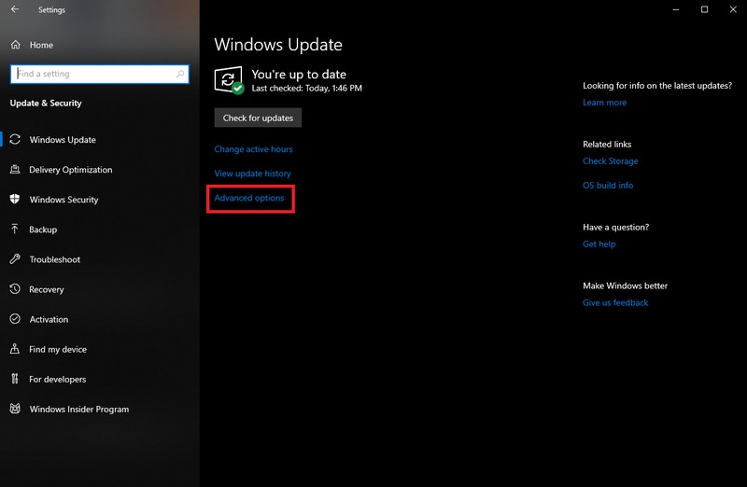The image size is (747, 487).
Task: Click the Windows Security shield icon
Action: pyautogui.click(x=16, y=200)
